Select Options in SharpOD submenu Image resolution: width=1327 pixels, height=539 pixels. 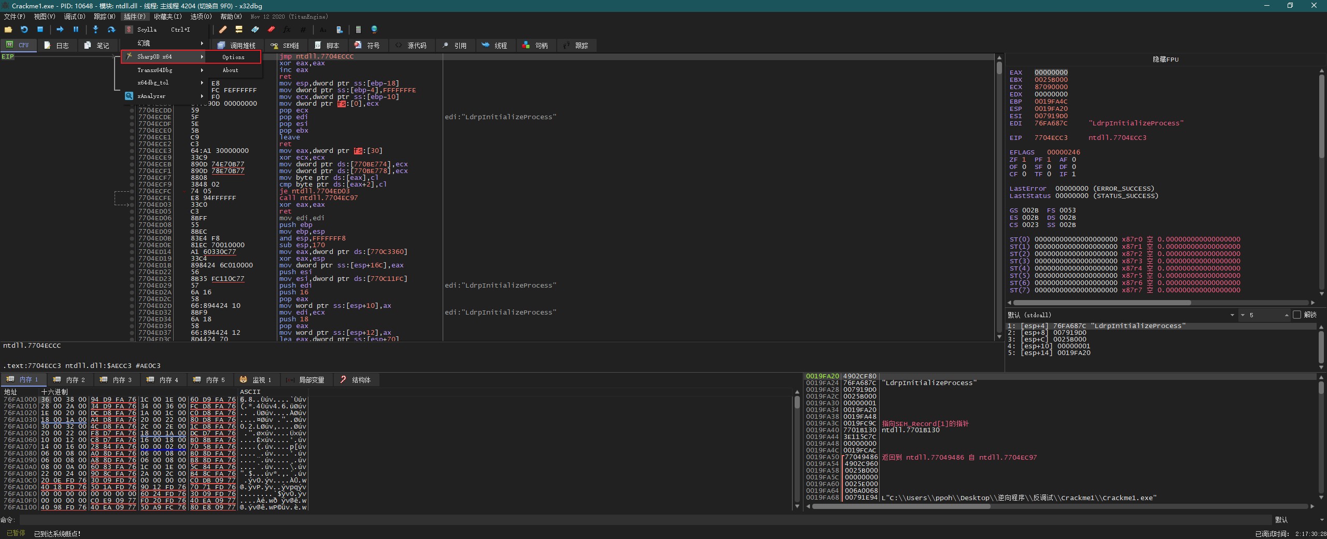tap(233, 57)
